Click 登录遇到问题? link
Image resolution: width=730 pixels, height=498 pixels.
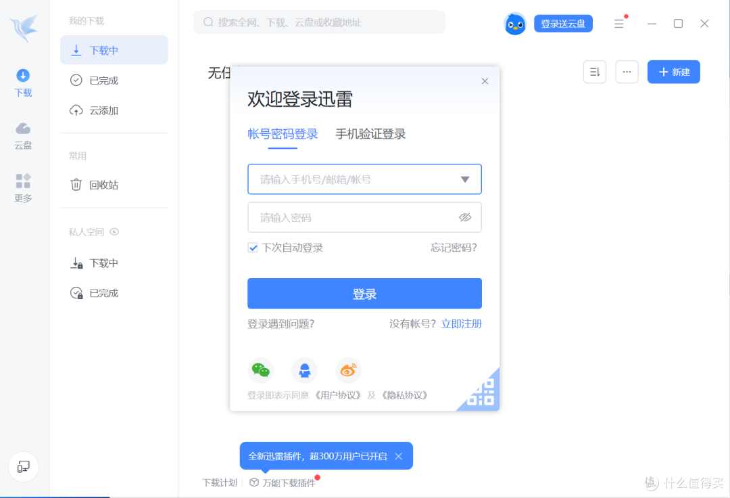point(281,324)
